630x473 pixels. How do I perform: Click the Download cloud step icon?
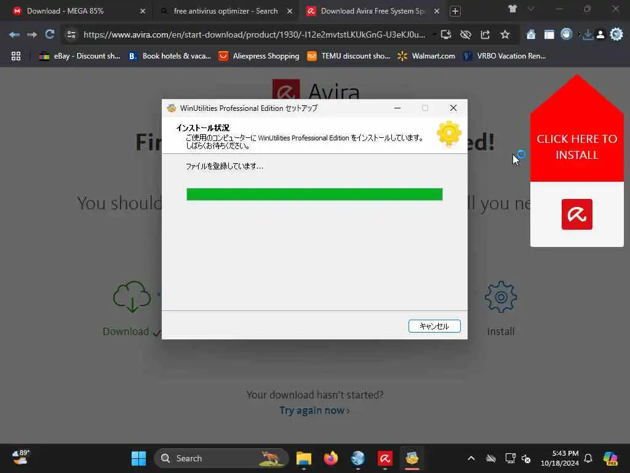132,297
